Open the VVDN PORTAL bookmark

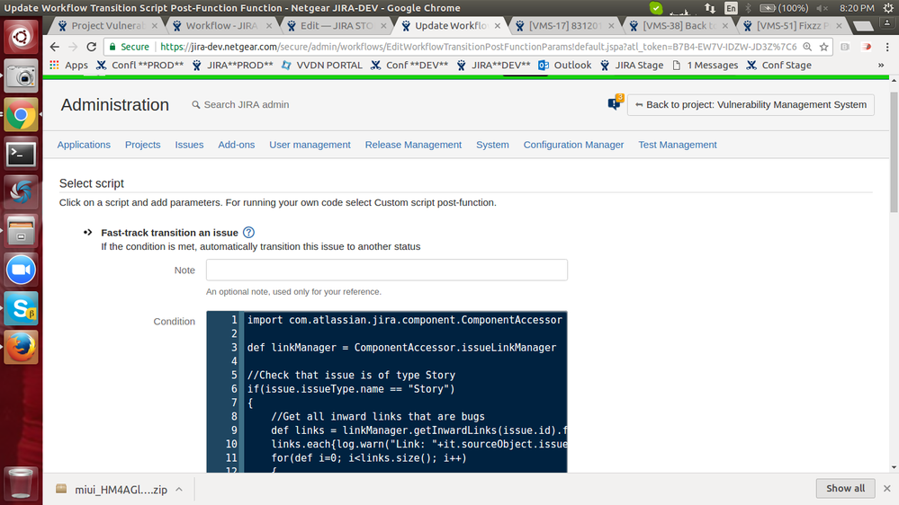click(321, 66)
